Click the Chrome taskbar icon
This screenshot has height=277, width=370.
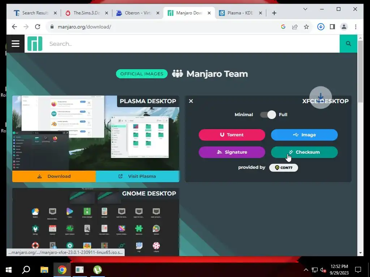[x=62, y=270]
